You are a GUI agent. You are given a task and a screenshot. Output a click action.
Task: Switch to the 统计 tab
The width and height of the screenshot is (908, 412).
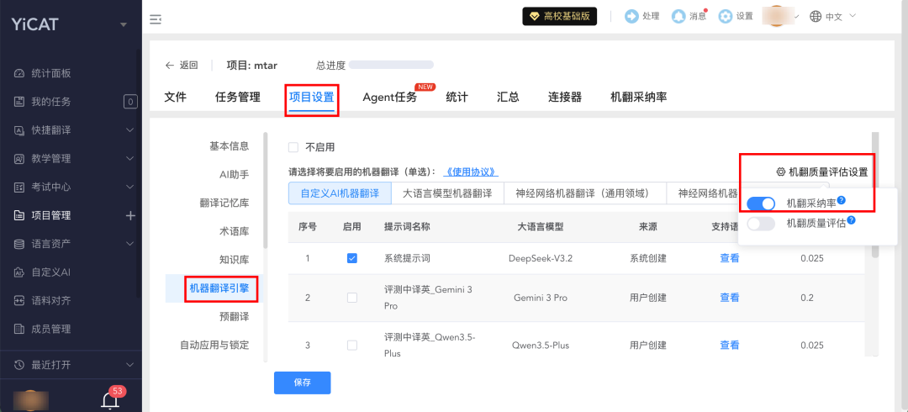[457, 98]
